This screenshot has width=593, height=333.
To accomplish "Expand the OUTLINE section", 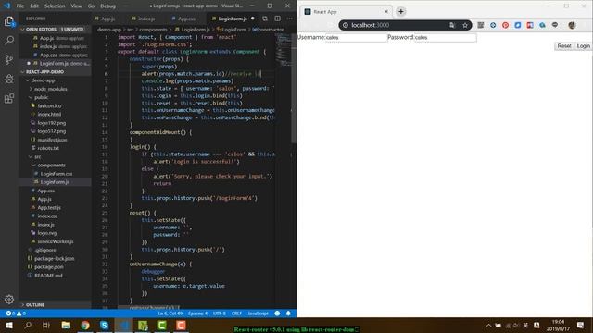I will pyautogui.click(x=55, y=304).
